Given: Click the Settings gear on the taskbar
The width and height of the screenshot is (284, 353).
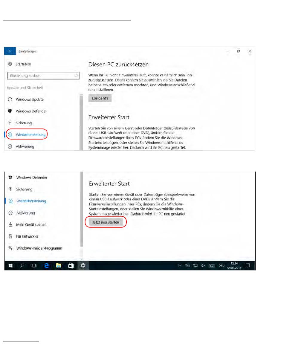Looking at the screenshot, I should tap(83, 265).
